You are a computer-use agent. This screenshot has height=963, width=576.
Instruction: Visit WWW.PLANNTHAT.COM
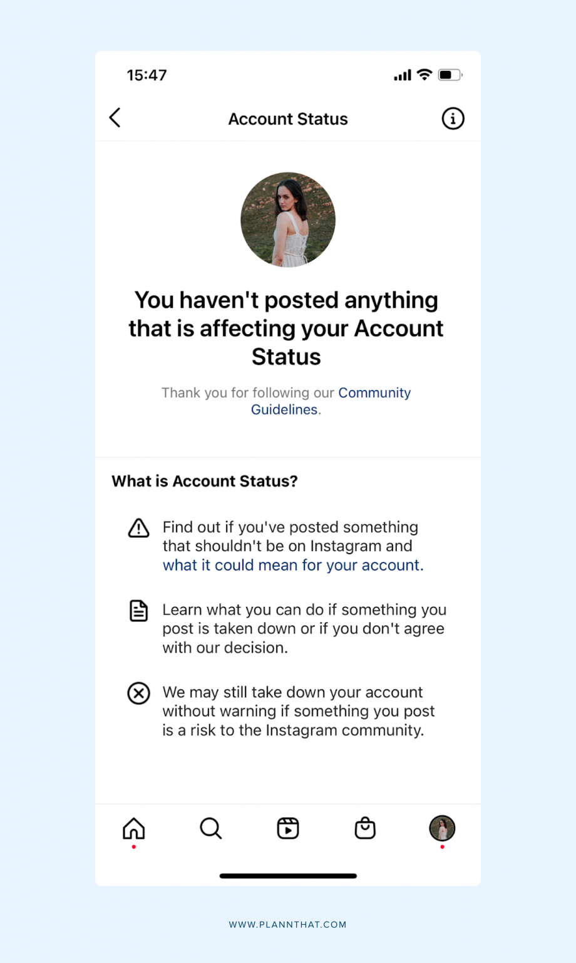(287, 924)
